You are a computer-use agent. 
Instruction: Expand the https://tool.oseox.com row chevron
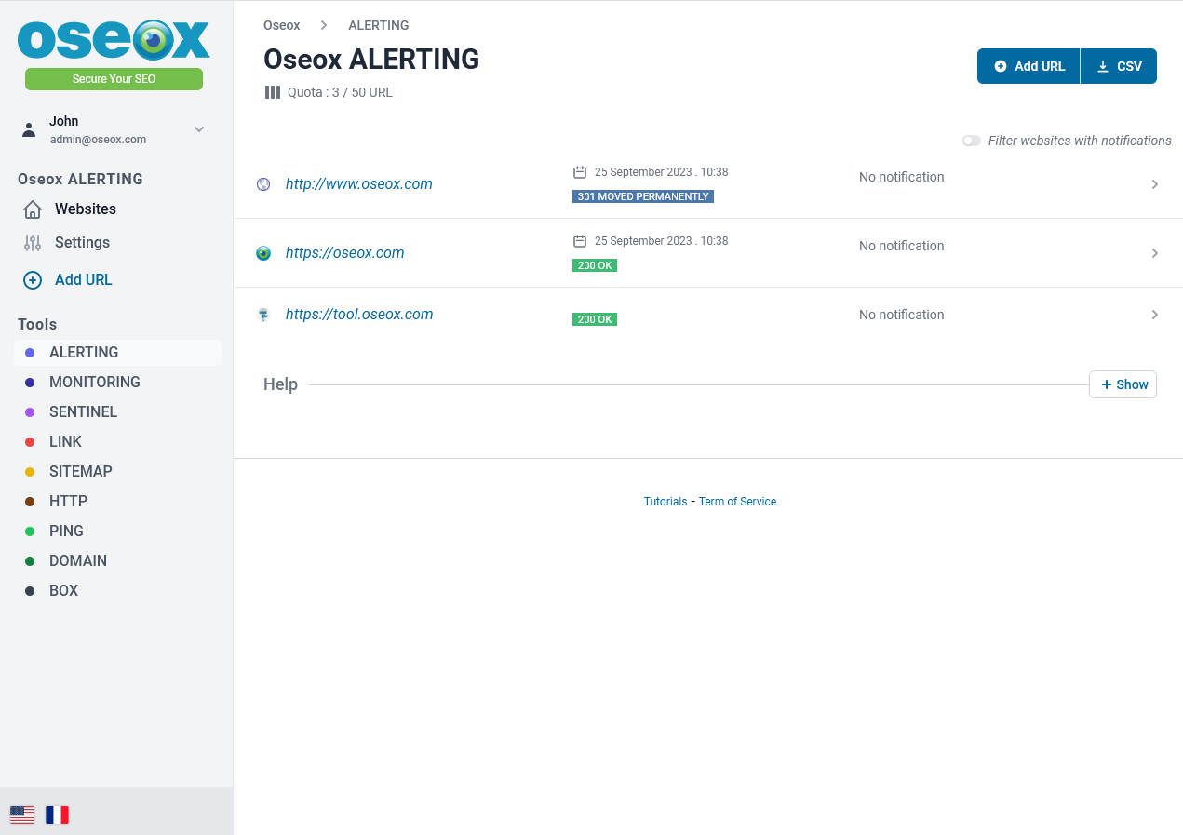(x=1155, y=315)
